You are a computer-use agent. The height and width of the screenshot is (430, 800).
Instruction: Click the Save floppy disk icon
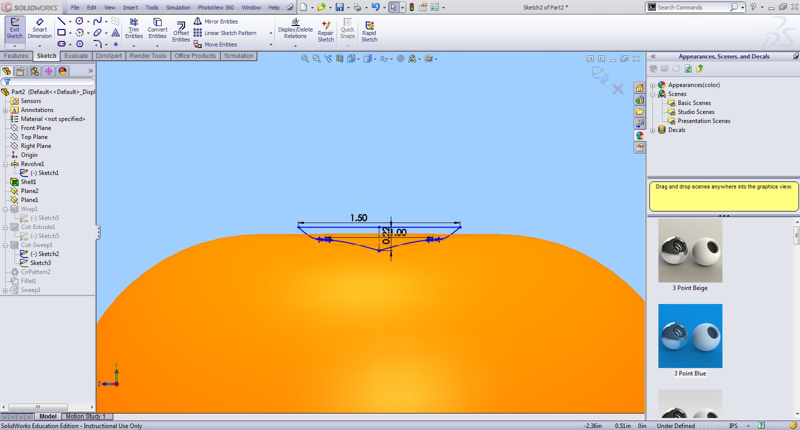[x=340, y=7]
